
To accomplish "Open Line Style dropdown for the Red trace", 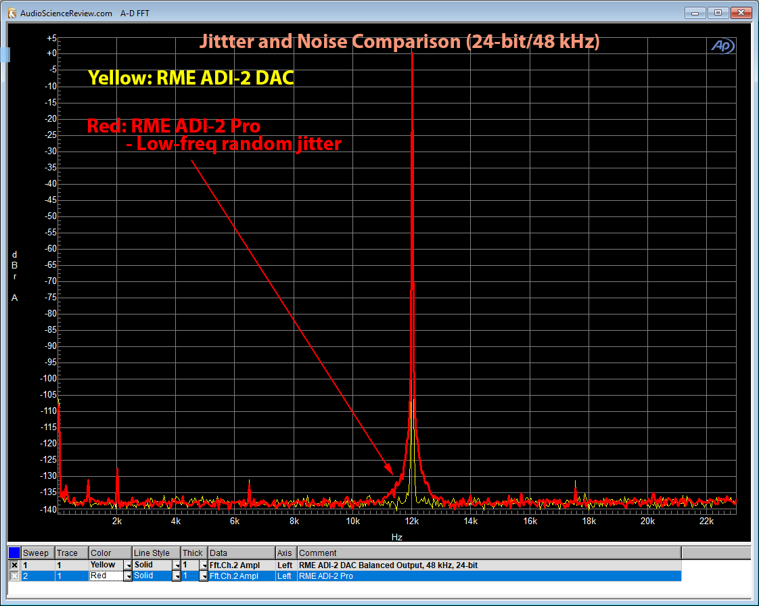I will 177,576.
